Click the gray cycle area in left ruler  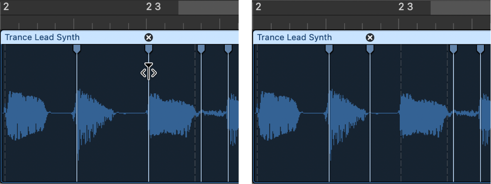pyautogui.click(x=208, y=7)
